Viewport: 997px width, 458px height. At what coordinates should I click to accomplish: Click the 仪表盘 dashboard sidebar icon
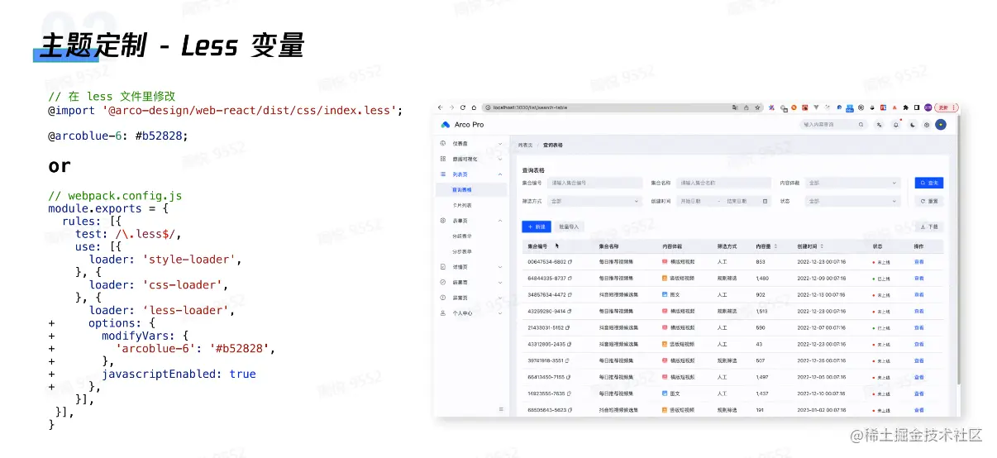443,143
